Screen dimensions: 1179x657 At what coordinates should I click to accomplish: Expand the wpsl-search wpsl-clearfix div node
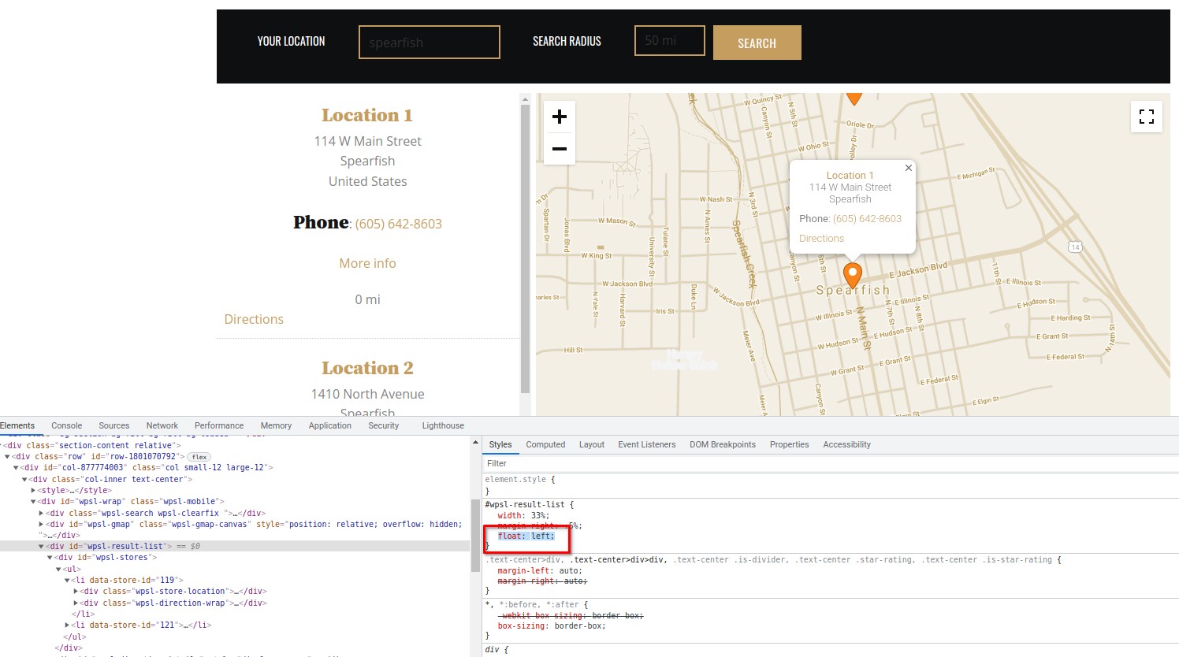pos(42,513)
